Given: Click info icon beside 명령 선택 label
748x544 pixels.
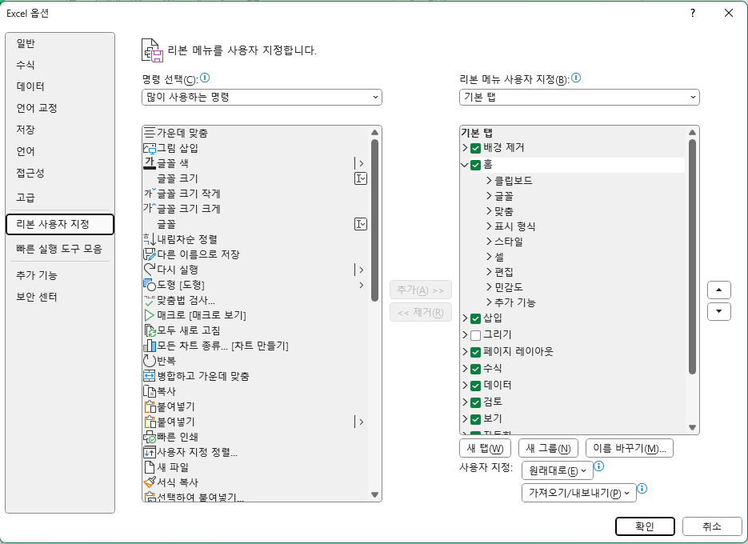Looking at the screenshot, I should (205, 78).
